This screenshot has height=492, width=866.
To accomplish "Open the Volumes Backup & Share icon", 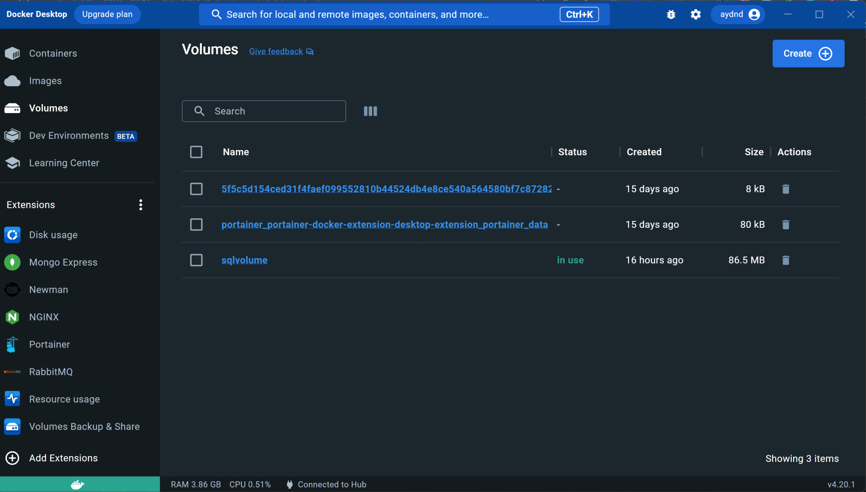I will tap(12, 426).
